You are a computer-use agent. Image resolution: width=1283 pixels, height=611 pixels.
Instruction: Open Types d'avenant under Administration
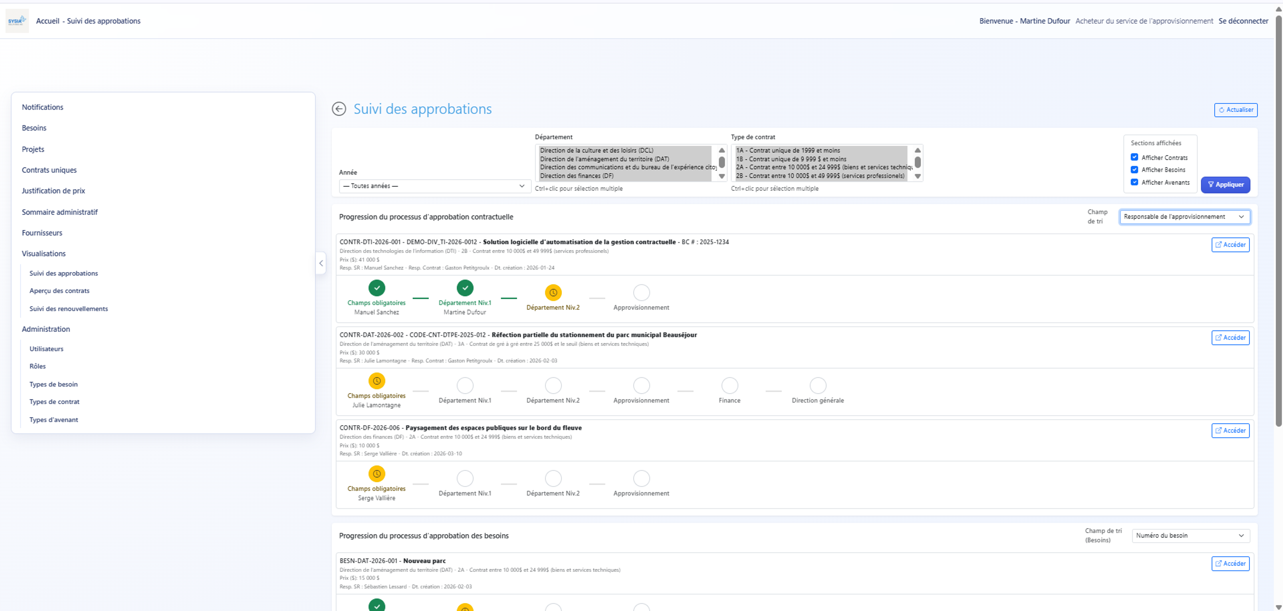pyautogui.click(x=54, y=420)
